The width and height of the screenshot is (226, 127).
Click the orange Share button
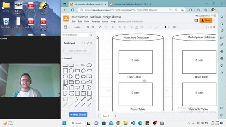pyautogui.click(x=206, y=20)
